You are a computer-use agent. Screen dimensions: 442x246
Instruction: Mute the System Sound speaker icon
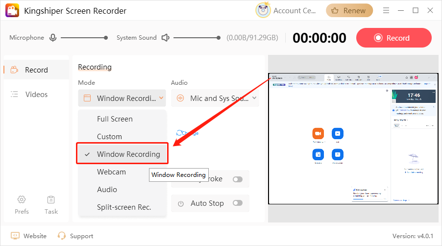click(165, 37)
